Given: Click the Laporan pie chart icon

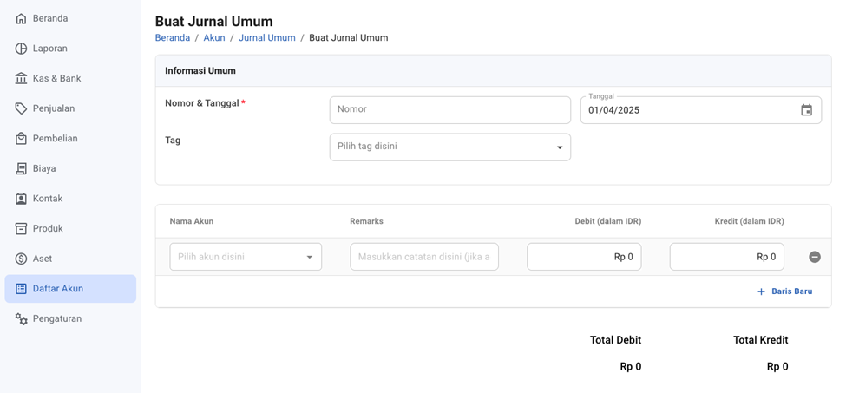Looking at the screenshot, I should [x=21, y=49].
